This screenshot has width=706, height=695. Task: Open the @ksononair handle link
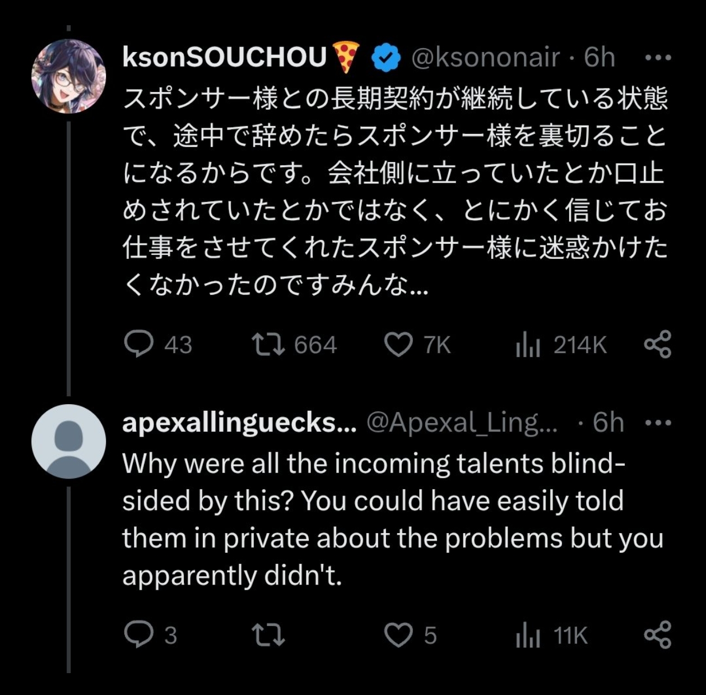pos(485,57)
